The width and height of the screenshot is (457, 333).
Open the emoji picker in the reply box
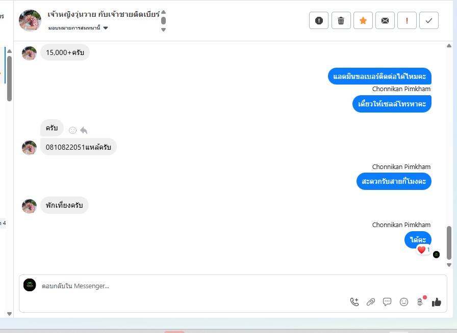403,302
